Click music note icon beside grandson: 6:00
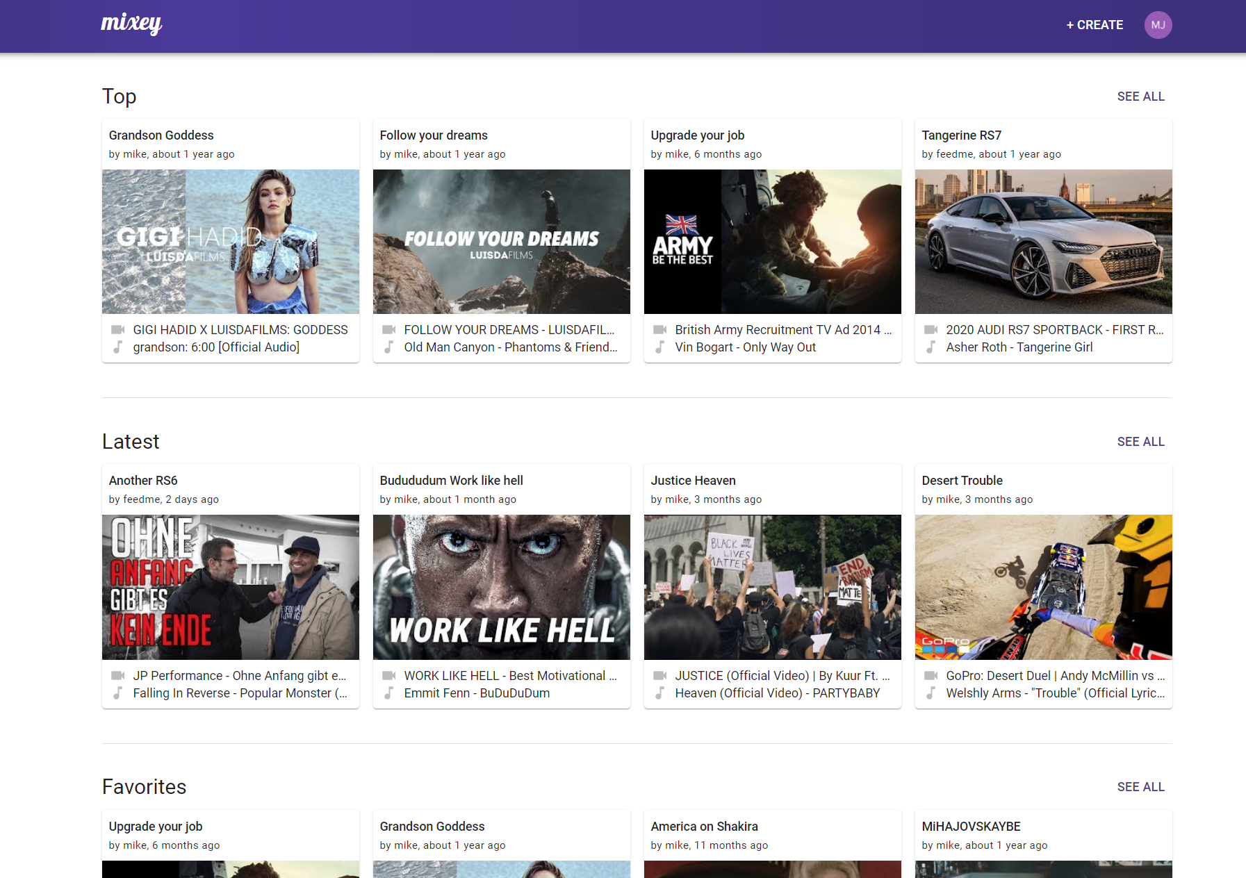1246x878 pixels. (118, 347)
